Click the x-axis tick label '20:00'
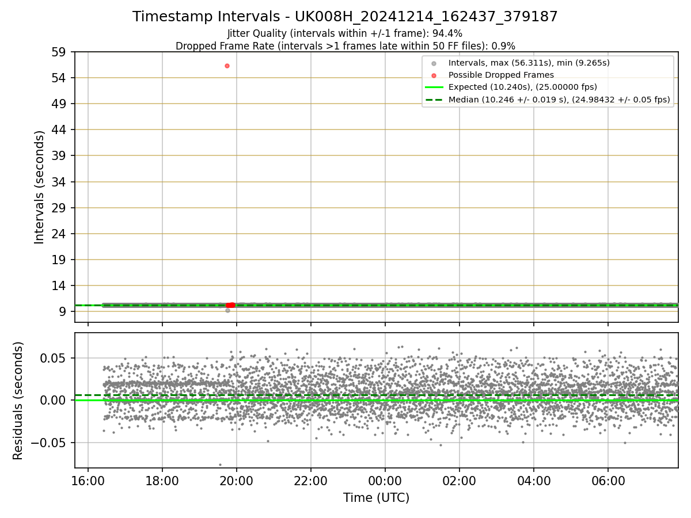 click(236, 480)
